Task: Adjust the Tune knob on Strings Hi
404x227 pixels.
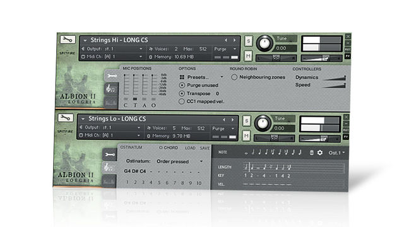Action: pos(264,43)
